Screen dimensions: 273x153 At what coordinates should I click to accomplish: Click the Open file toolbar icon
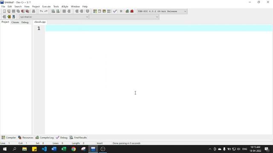(9, 11)
